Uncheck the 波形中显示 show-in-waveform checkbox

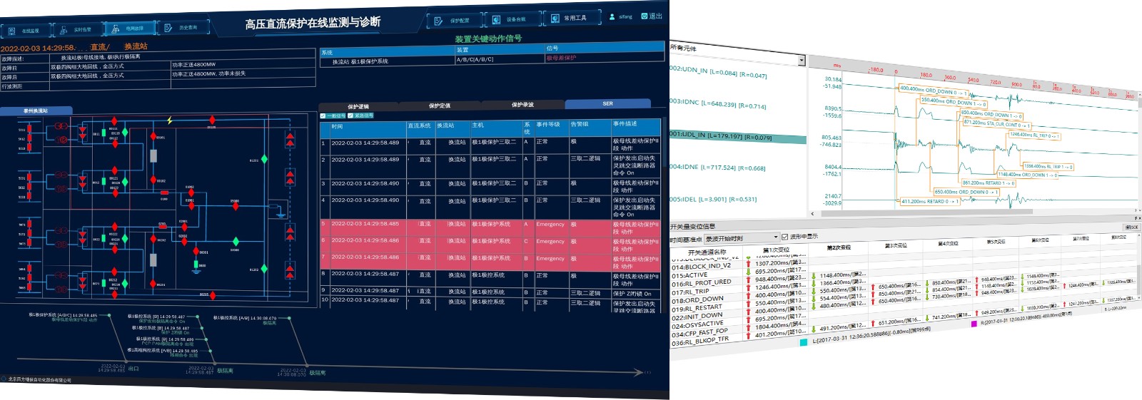pos(784,237)
